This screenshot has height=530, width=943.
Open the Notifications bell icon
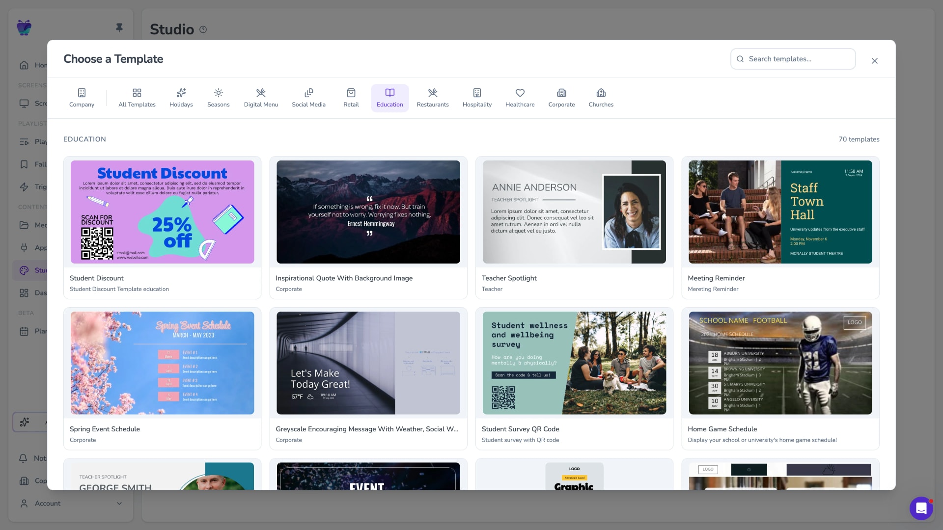(x=23, y=458)
